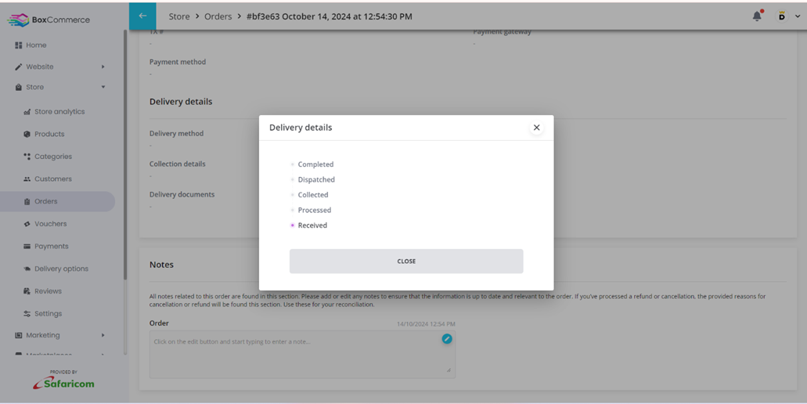Click the CLOSE button in dialog
This screenshot has height=404, width=807.
[406, 261]
